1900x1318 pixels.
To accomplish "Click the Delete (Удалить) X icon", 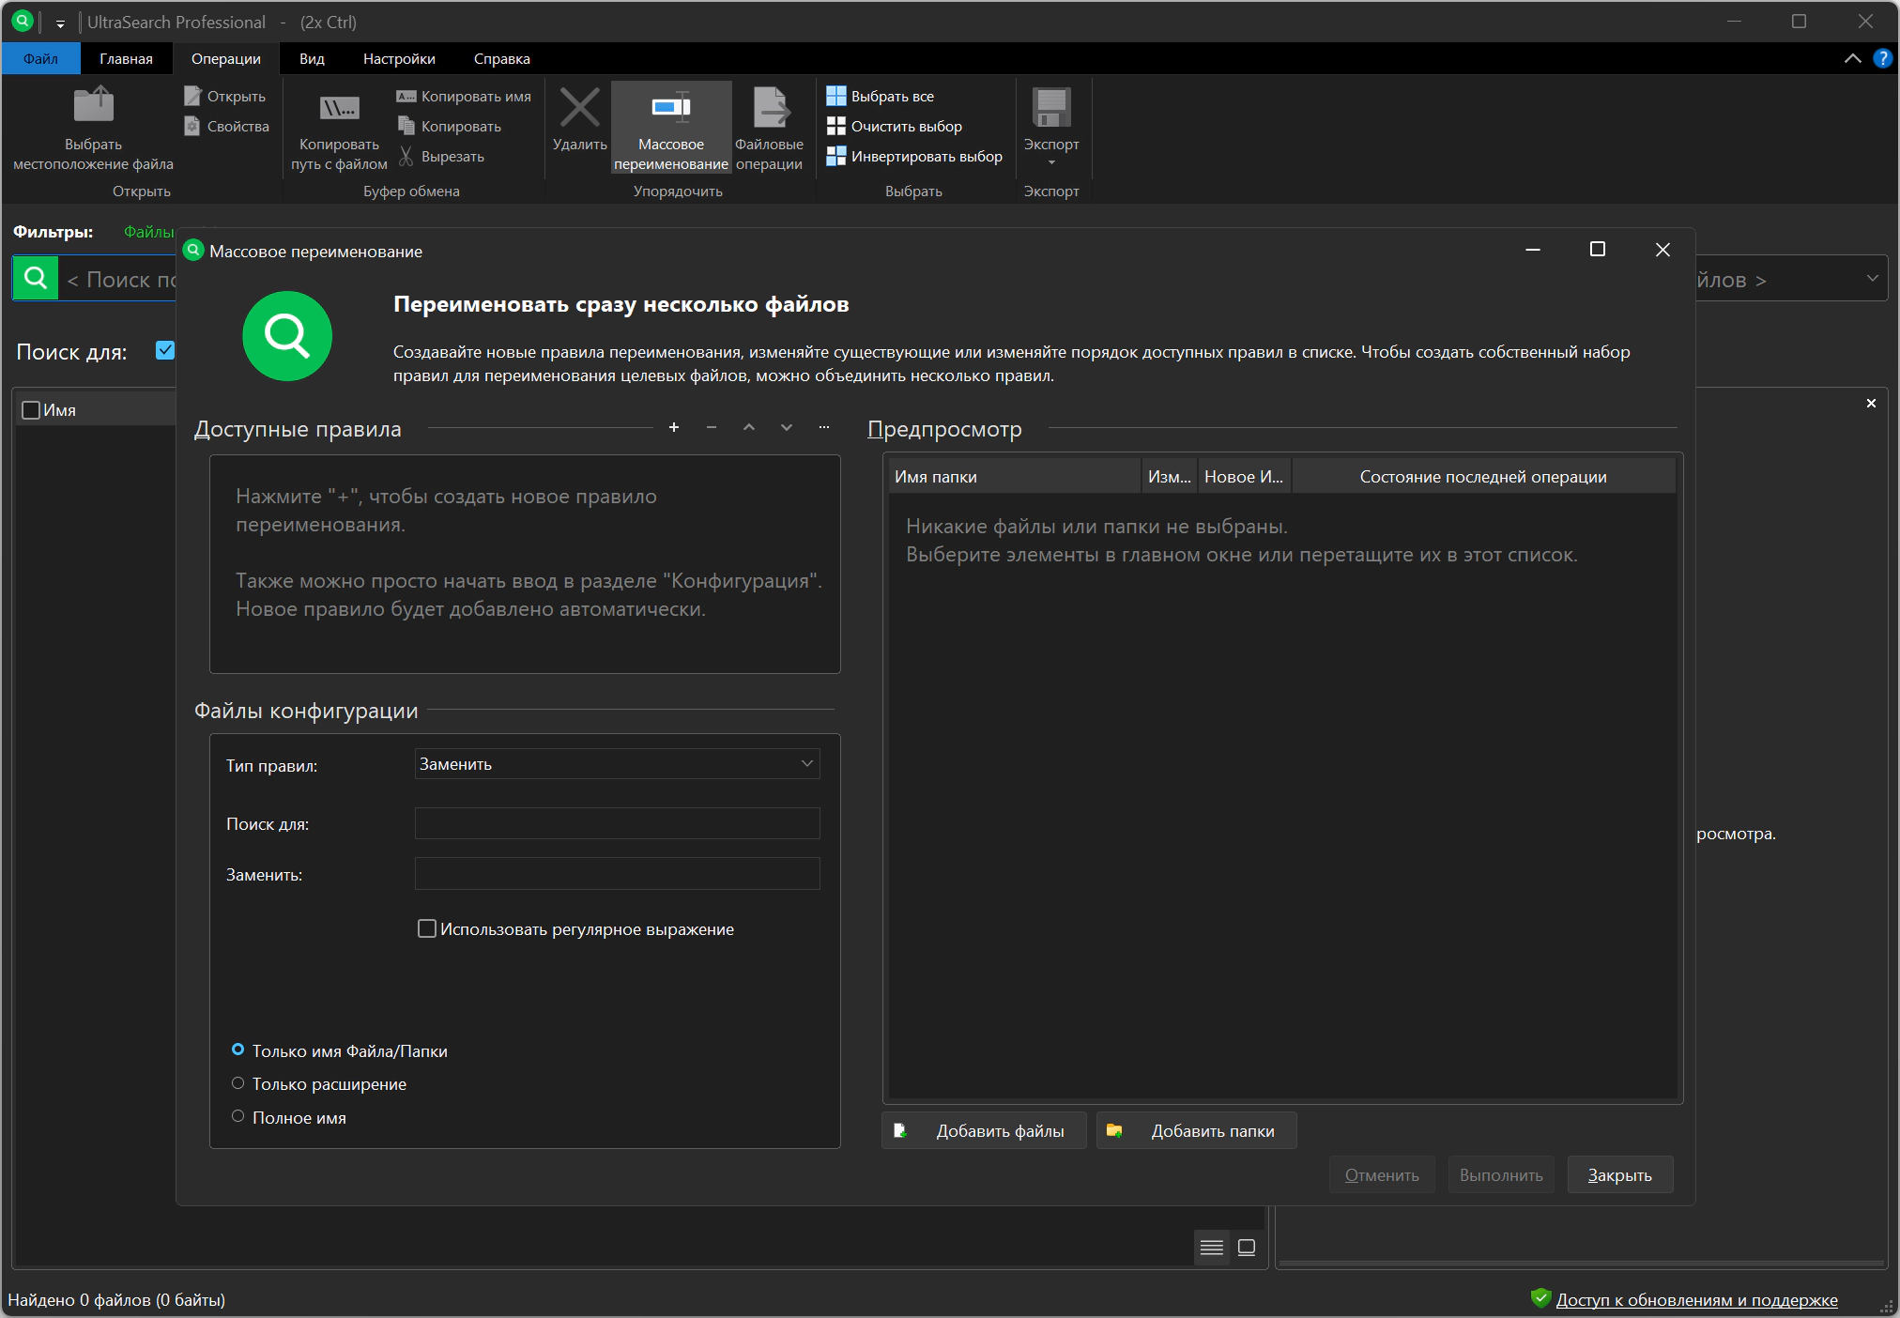I will tap(579, 108).
